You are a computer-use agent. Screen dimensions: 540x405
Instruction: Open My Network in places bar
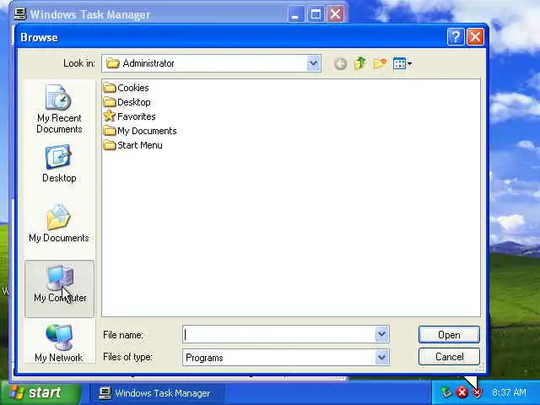59,343
